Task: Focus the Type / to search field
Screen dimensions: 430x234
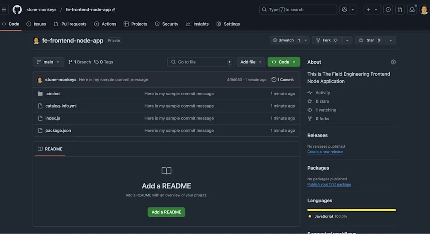Action: (x=298, y=9)
